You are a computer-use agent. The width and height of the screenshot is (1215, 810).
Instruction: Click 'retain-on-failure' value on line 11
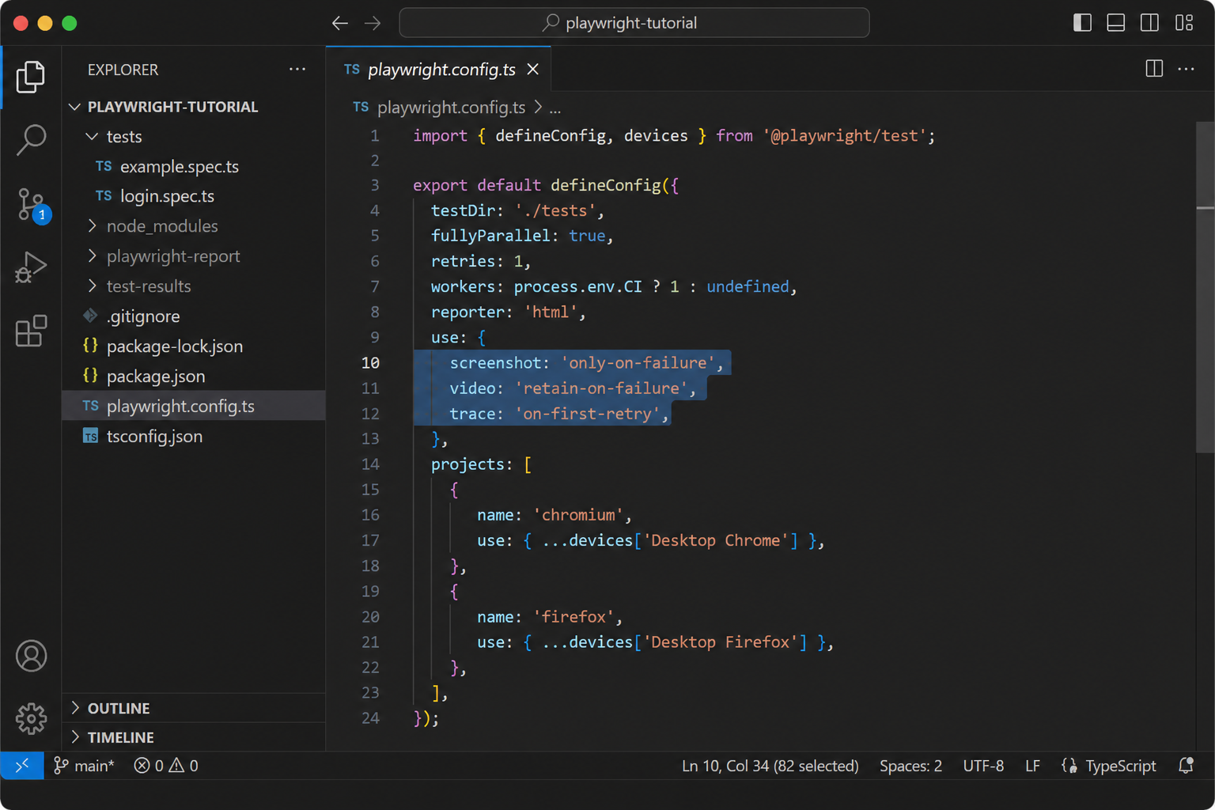601,388
